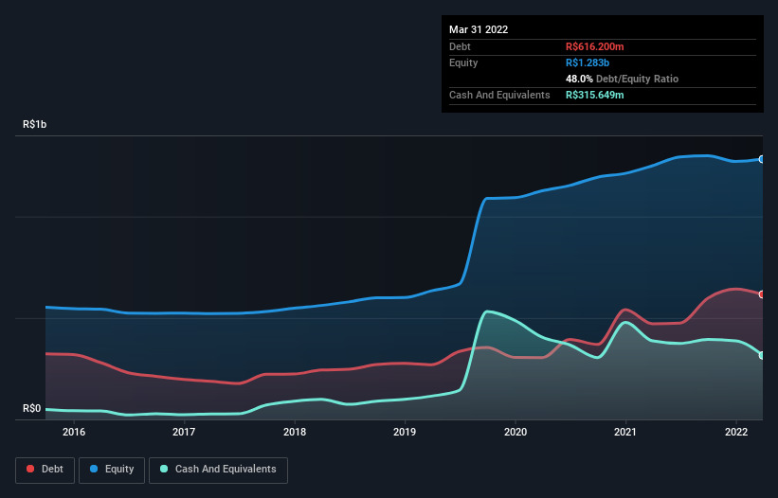Image resolution: width=778 pixels, height=498 pixels.
Task: Click the Cash And Equivalents tooltip row label
Action: click(499, 95)
